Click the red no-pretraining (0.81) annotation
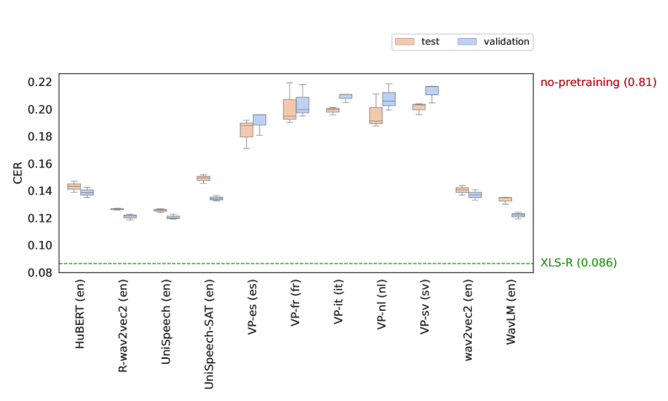The width and height of the screenshot is (668, 401). pos(598,83)
